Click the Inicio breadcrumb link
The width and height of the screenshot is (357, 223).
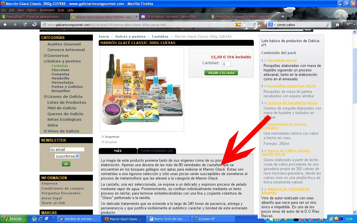pos(104,37)
